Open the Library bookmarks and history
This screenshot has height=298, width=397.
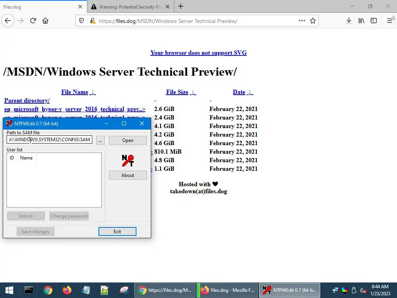pos(361,21)
